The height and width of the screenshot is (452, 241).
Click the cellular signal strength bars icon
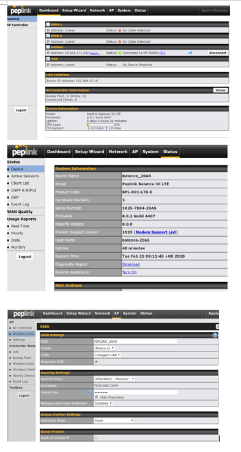point(190,53)
